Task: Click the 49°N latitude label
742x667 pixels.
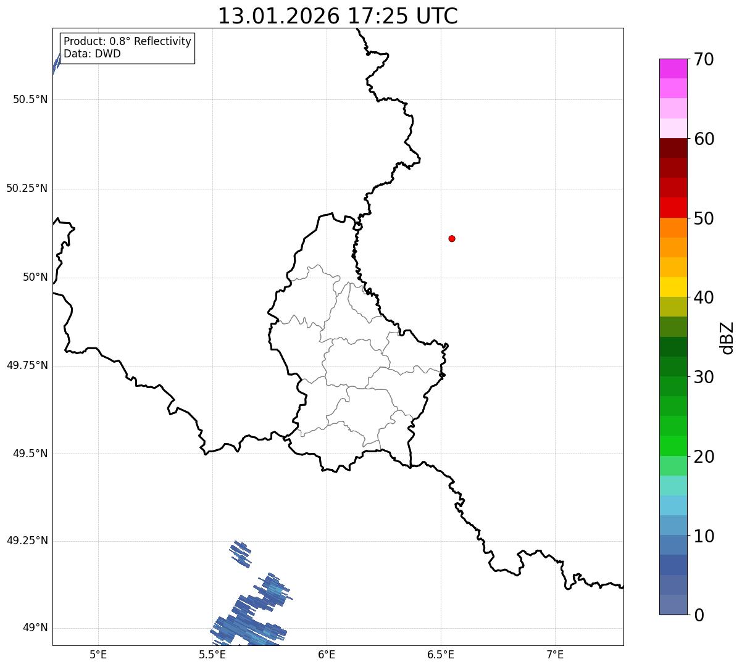Action: click(35, 628)
